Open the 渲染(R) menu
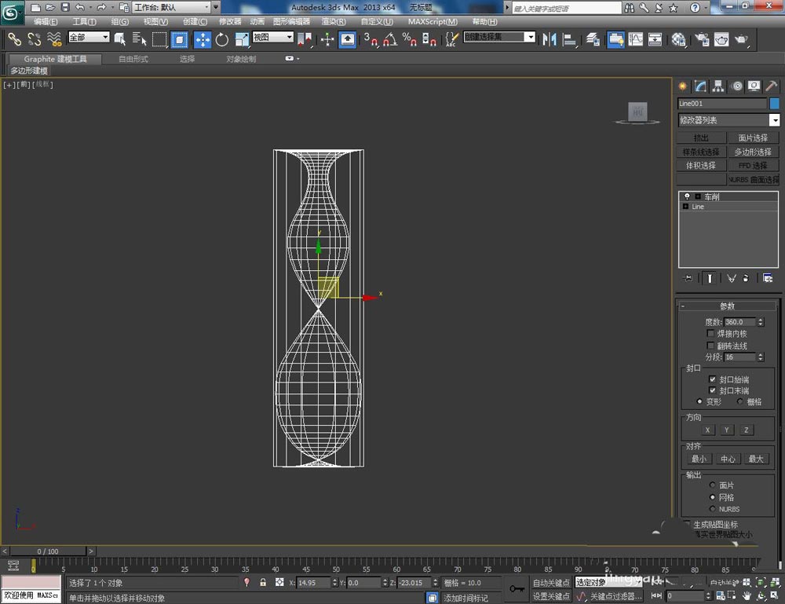This screenshot has width=785, height=604. pyautogui.click(x=334, y=22)
